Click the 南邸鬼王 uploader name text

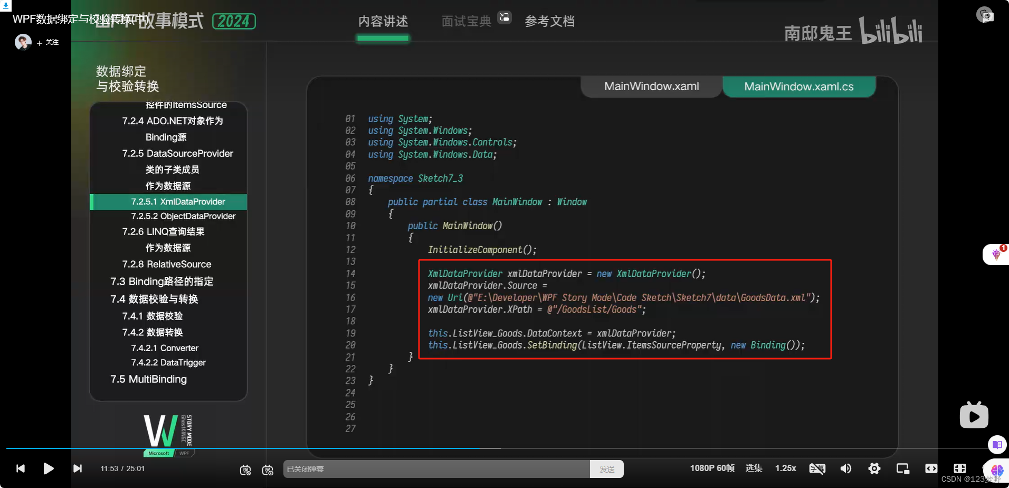coord(817,33)
